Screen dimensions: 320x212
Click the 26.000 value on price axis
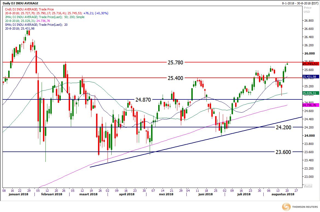click(309, 53)
